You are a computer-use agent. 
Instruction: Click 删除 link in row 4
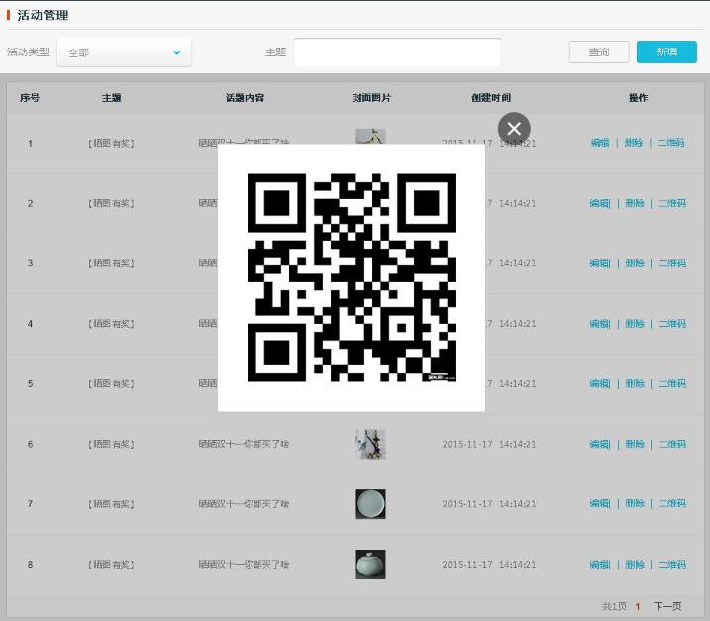635,324
